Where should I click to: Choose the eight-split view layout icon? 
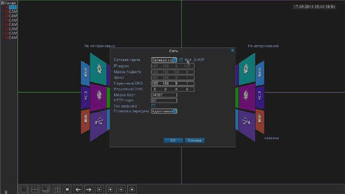pos(45,190)
